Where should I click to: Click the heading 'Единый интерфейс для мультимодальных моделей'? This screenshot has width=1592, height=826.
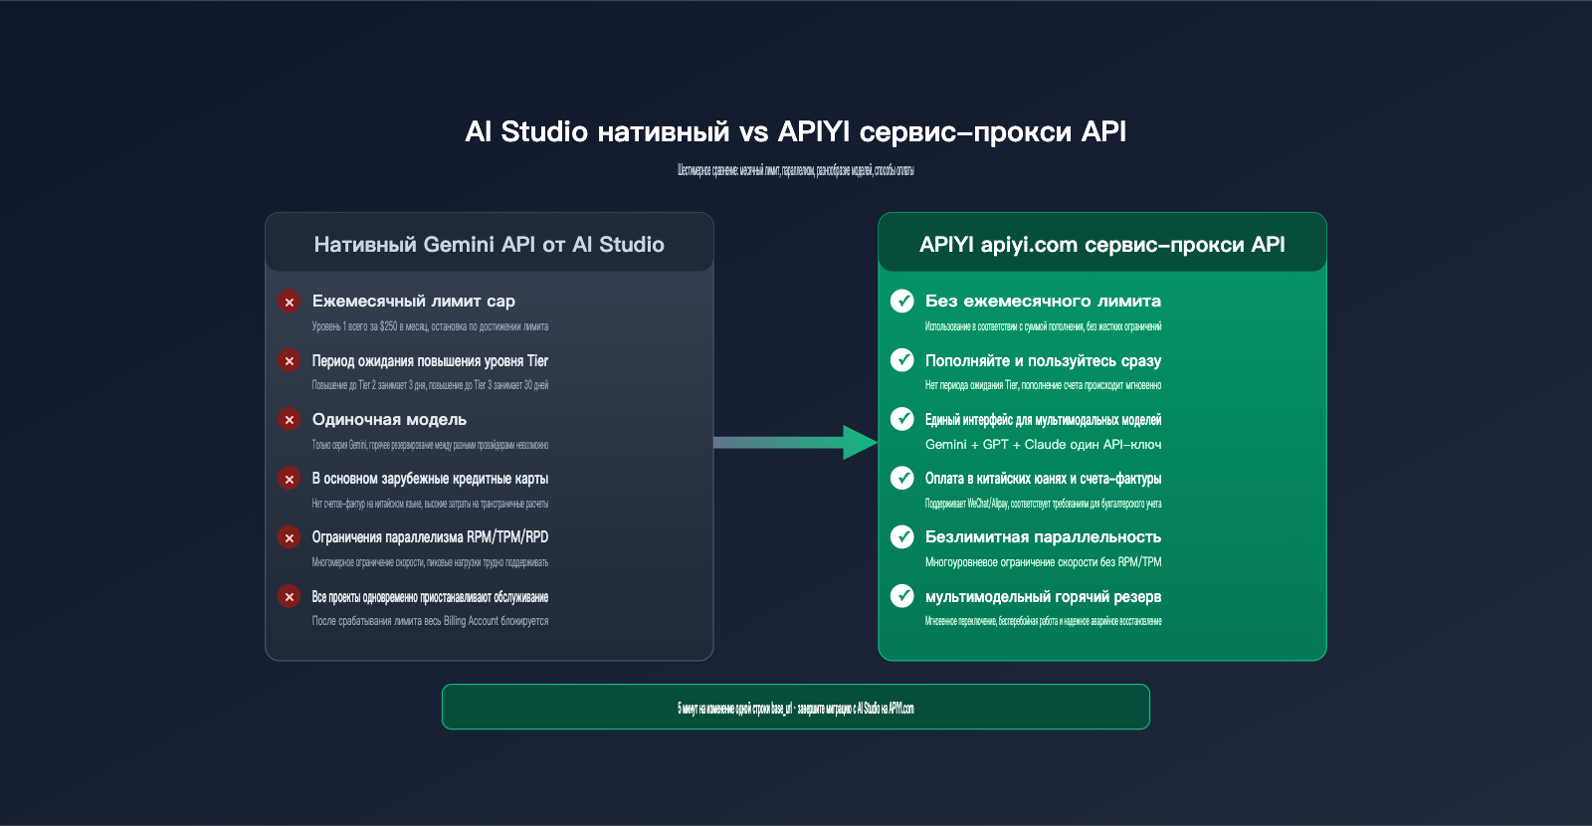pyautogui.click(x=1043, y=420)
